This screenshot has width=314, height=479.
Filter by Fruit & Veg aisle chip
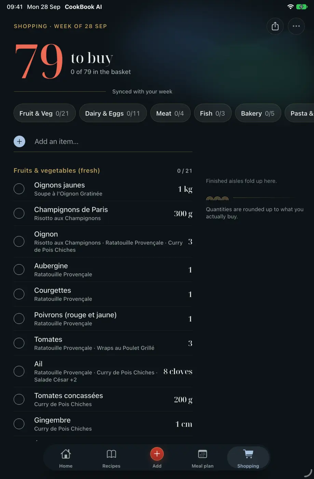coord(44,113)
